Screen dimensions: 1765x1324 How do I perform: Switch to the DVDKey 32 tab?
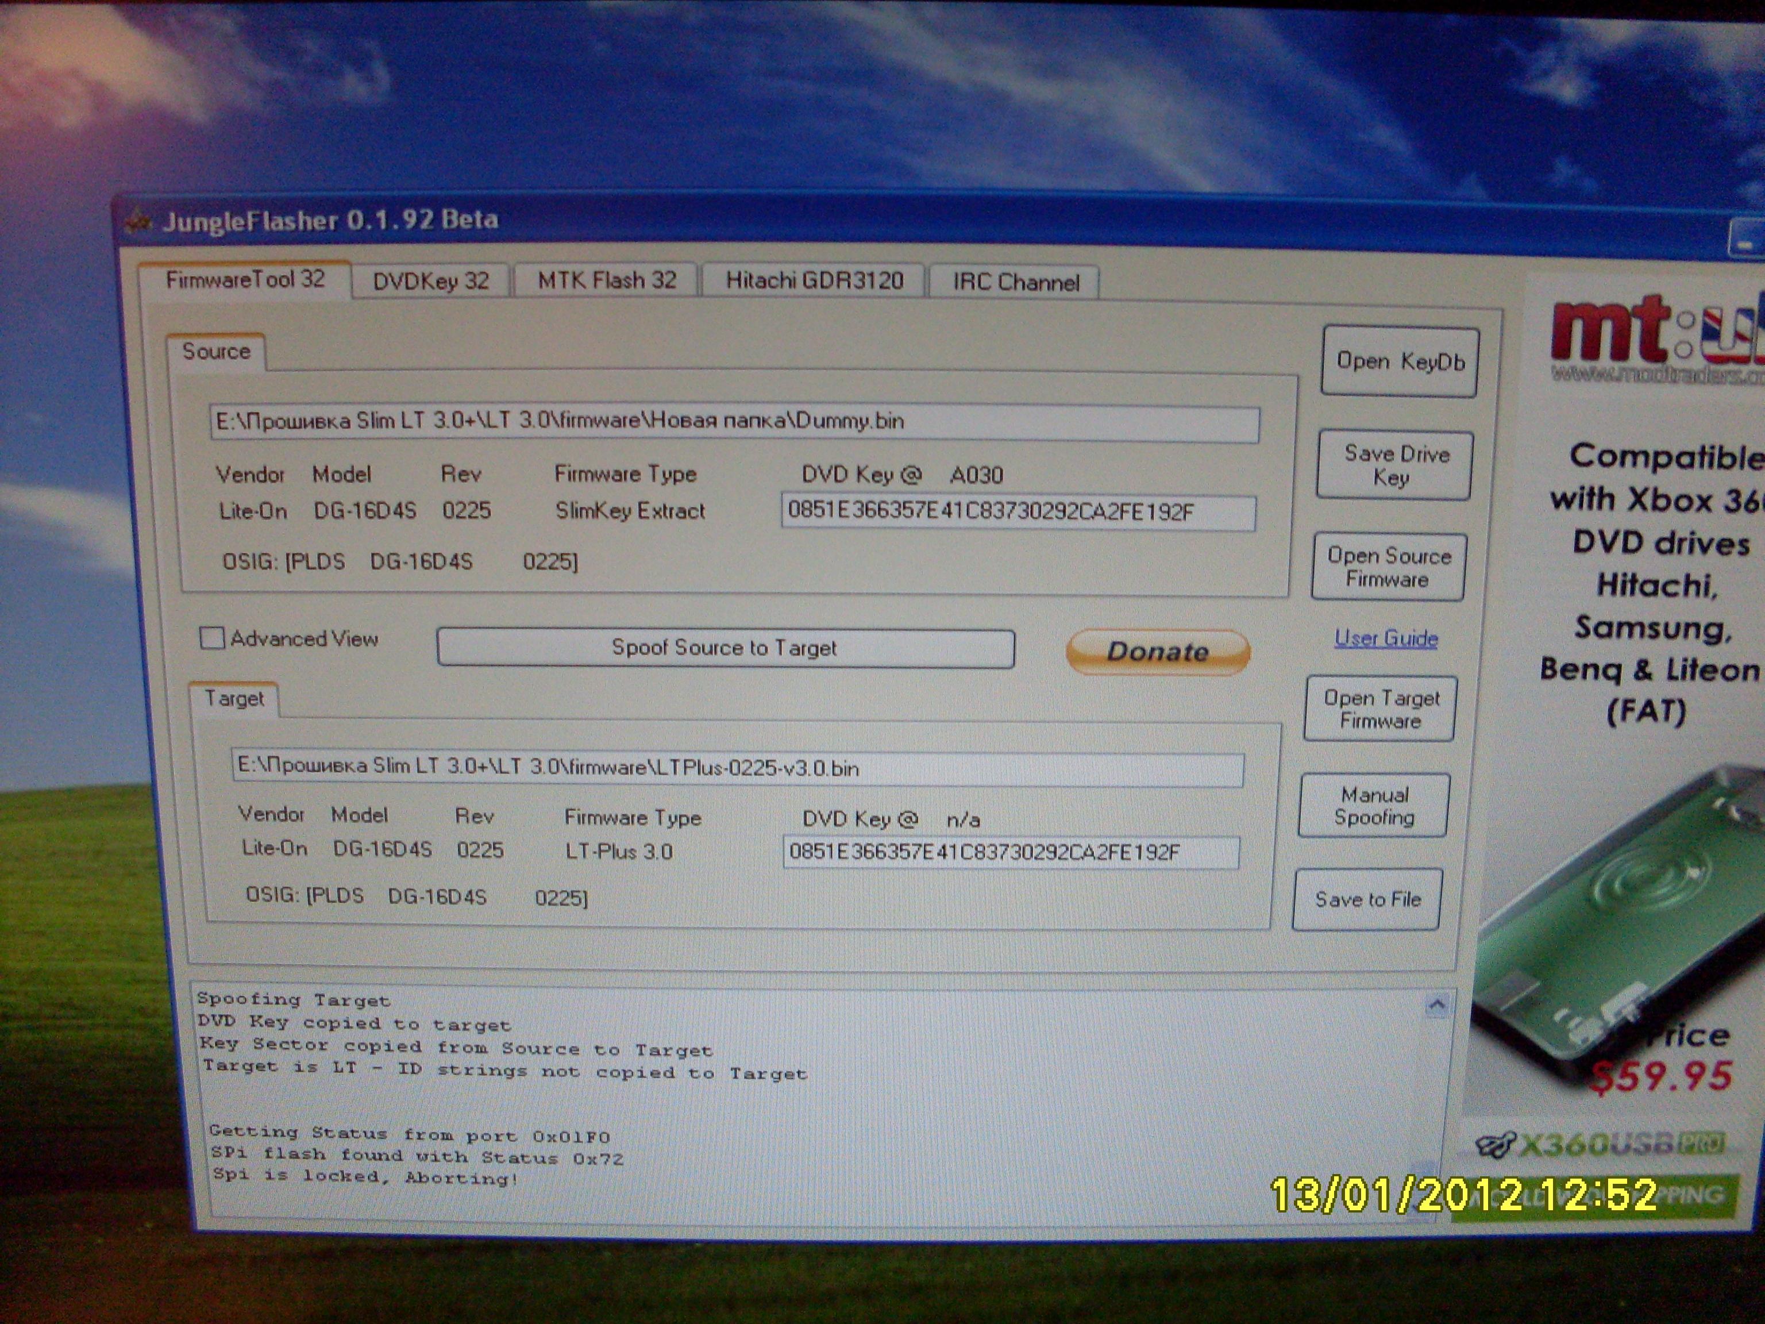tap(431, 281)
